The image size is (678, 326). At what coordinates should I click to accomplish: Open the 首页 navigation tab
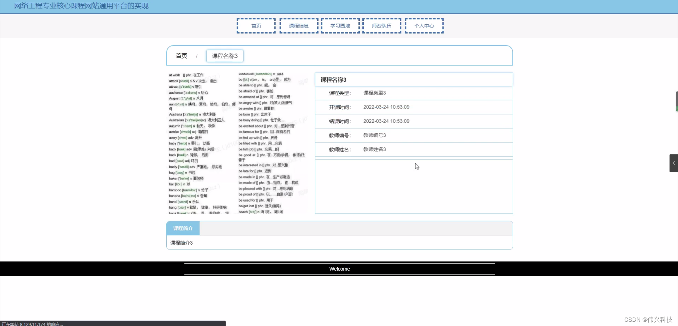point(256,25)
